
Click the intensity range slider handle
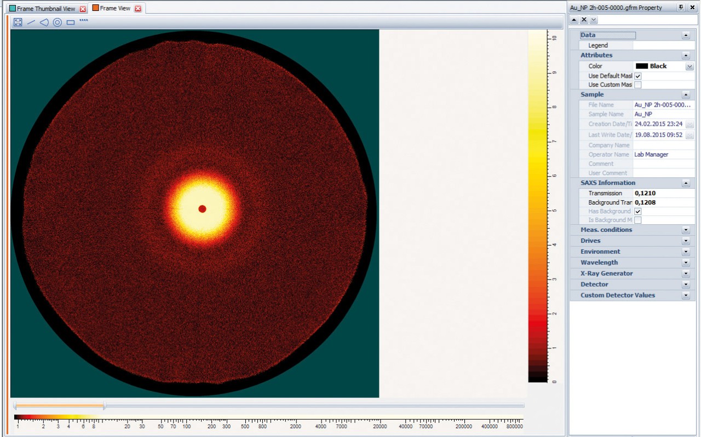coord(104,406)
